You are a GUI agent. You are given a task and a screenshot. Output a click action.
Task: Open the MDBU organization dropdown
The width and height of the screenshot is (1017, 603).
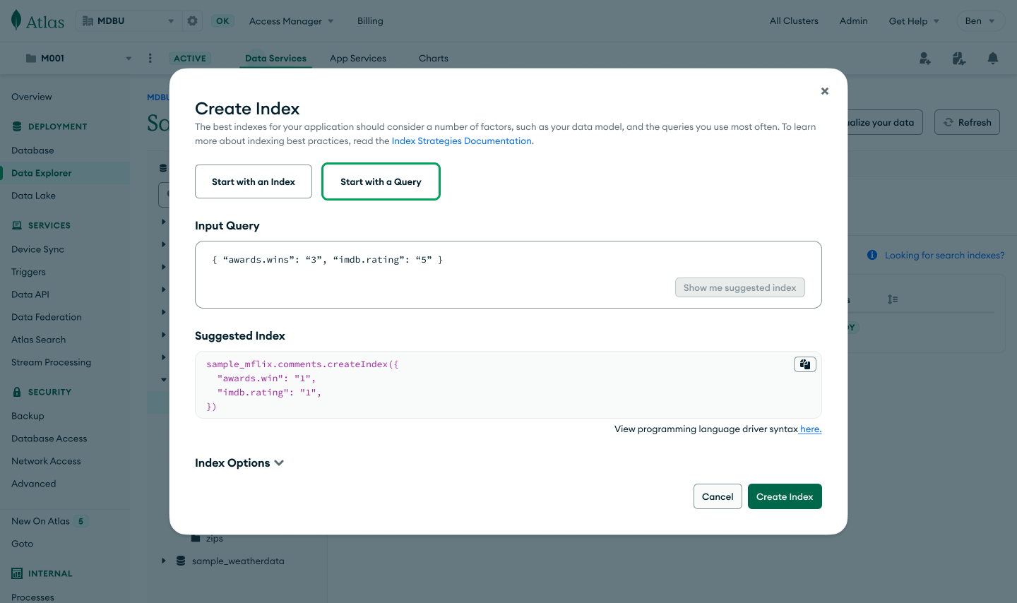(x=171, y=21)
